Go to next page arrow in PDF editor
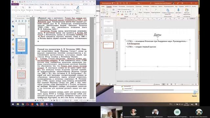Screen dimensions: 210x118 [52, 100]
